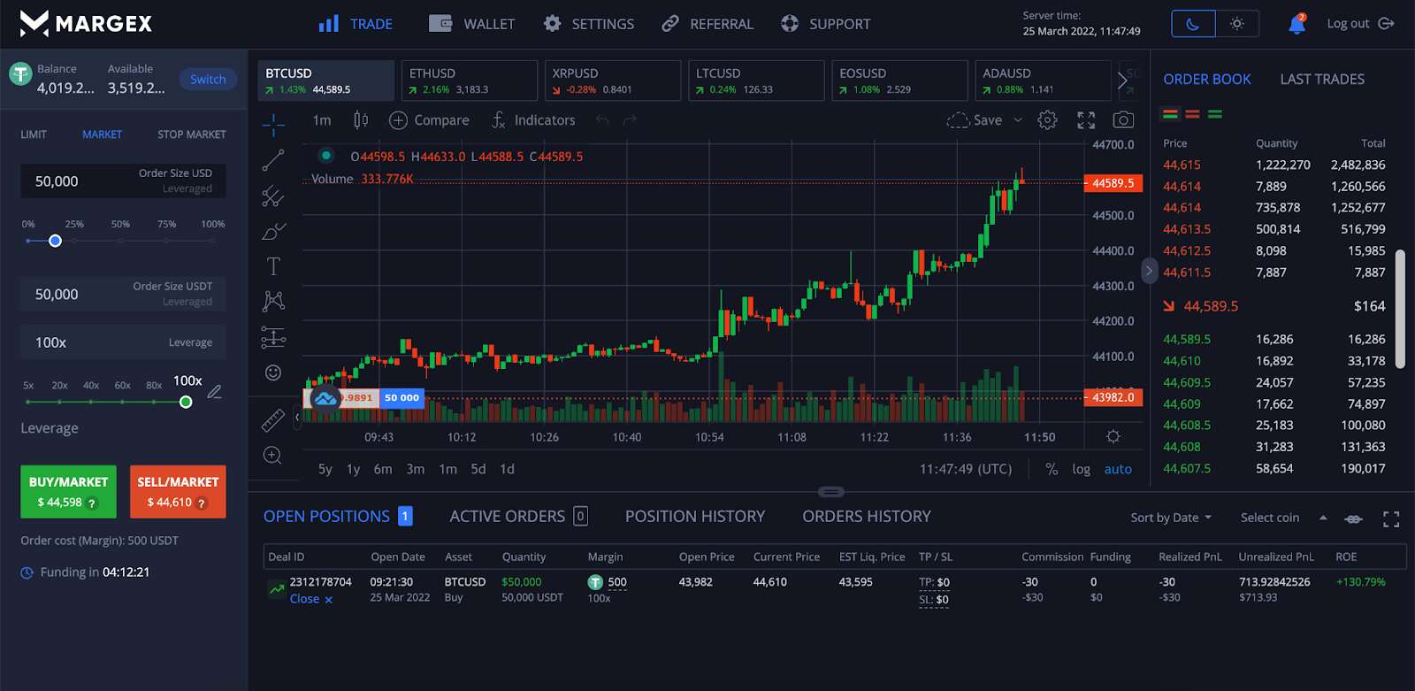This screenshot has height=691, width=1415.
Task: Take a chart snapshot with camera icon
Action: [1123, 120]
